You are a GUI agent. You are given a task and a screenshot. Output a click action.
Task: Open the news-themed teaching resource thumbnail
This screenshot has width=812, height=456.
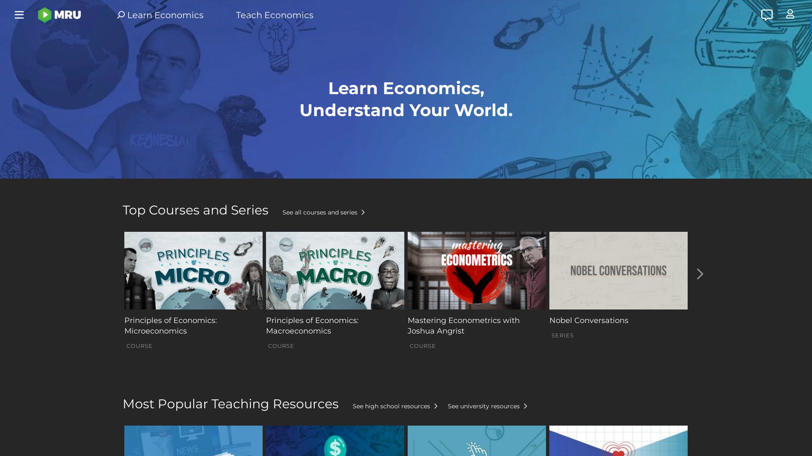coord(193,441)
